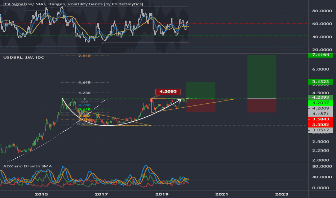Select the red stop-loss zone near 2022

point(262,105)
